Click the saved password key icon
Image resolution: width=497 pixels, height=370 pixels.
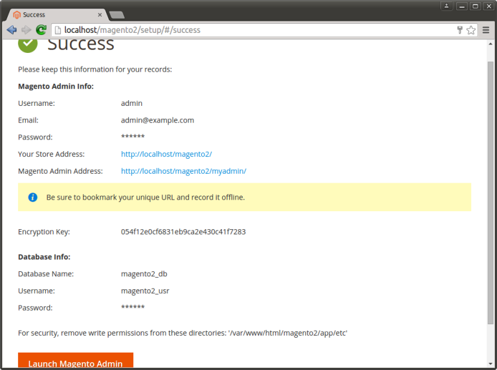[460, 30]
